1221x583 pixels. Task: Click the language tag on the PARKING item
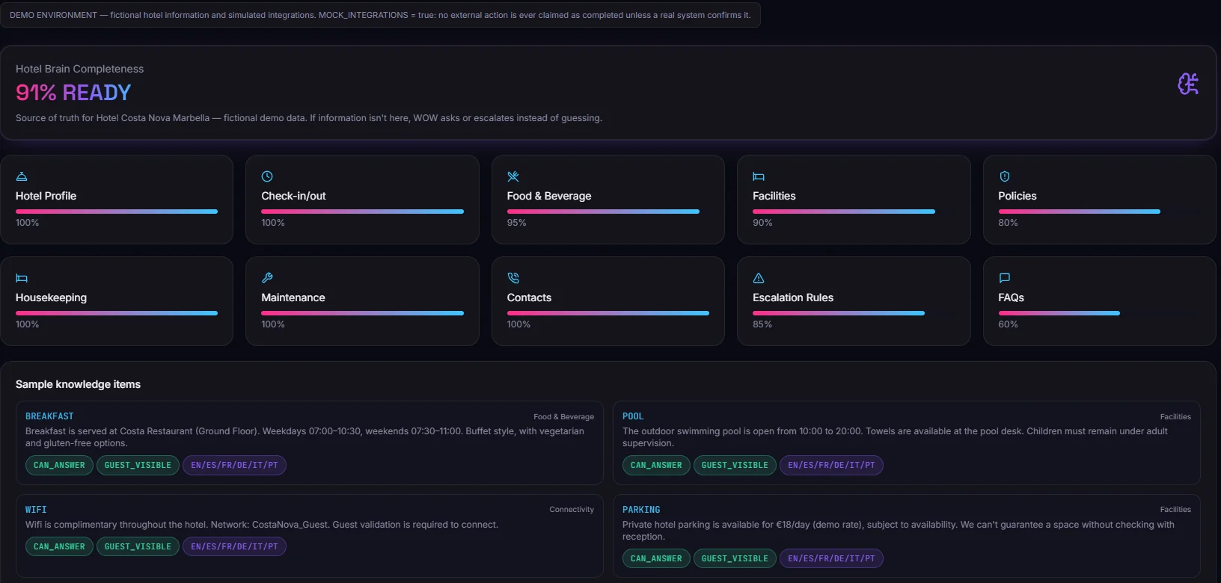831,558
